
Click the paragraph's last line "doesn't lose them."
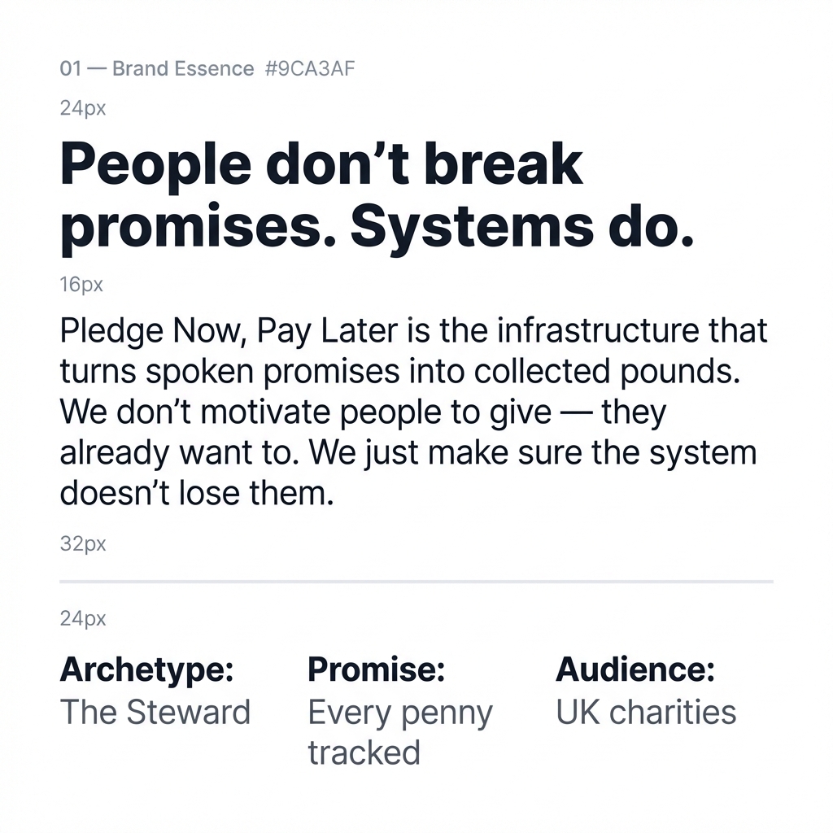pos(197,492)
